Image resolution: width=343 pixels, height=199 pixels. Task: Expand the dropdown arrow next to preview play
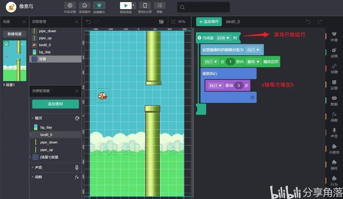pos(134,6)
